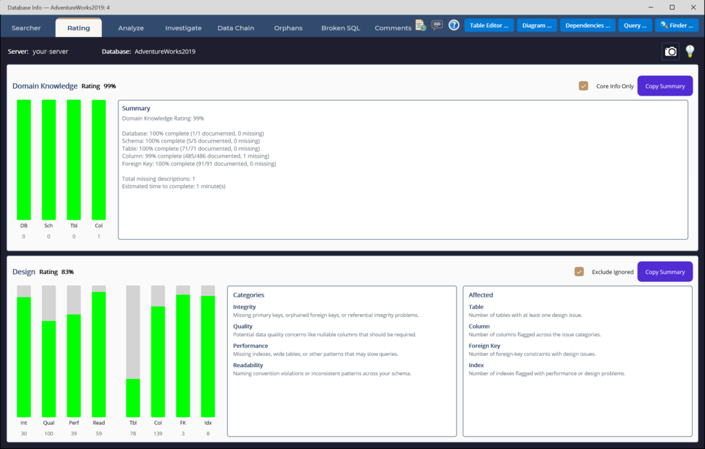Open the Data Chain tab
Screen dimensions: 705x449
[x=235, y=28]
